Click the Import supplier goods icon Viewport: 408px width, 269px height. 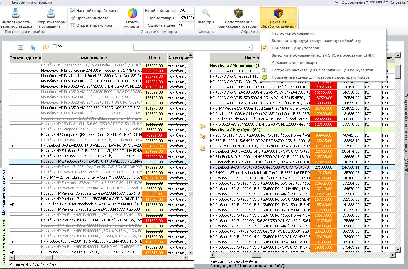point(16,13)
